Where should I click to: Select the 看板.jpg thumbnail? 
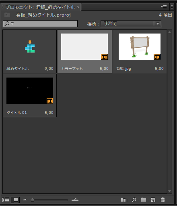140,46
